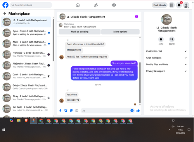Open the conversation with Geidy

click(x=26, y=87)
